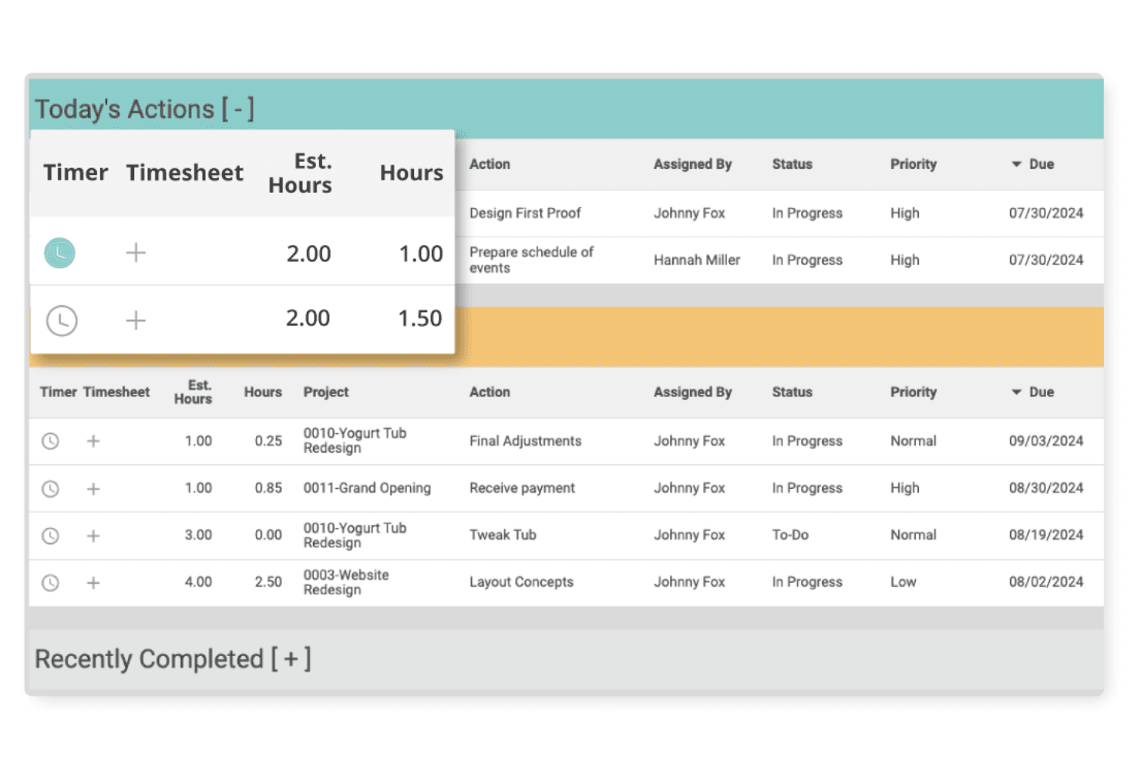Click due date 09/03/2024

1046,441
